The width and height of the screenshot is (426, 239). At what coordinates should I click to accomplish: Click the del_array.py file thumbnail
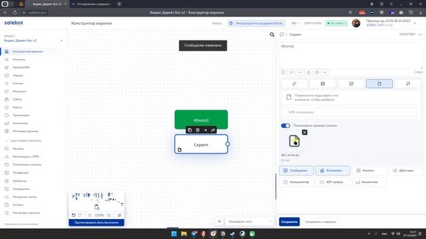tap(294, 141)
